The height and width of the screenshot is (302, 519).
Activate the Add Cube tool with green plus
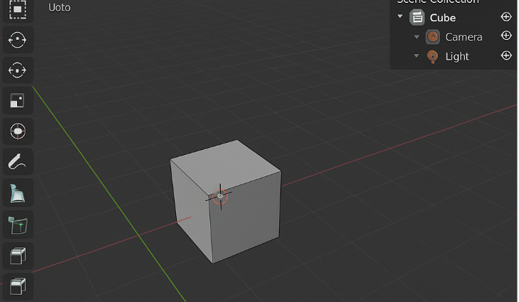18,225
